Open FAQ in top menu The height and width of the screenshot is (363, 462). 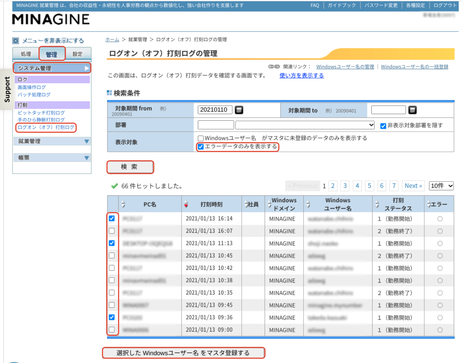(x=315, y=5)
